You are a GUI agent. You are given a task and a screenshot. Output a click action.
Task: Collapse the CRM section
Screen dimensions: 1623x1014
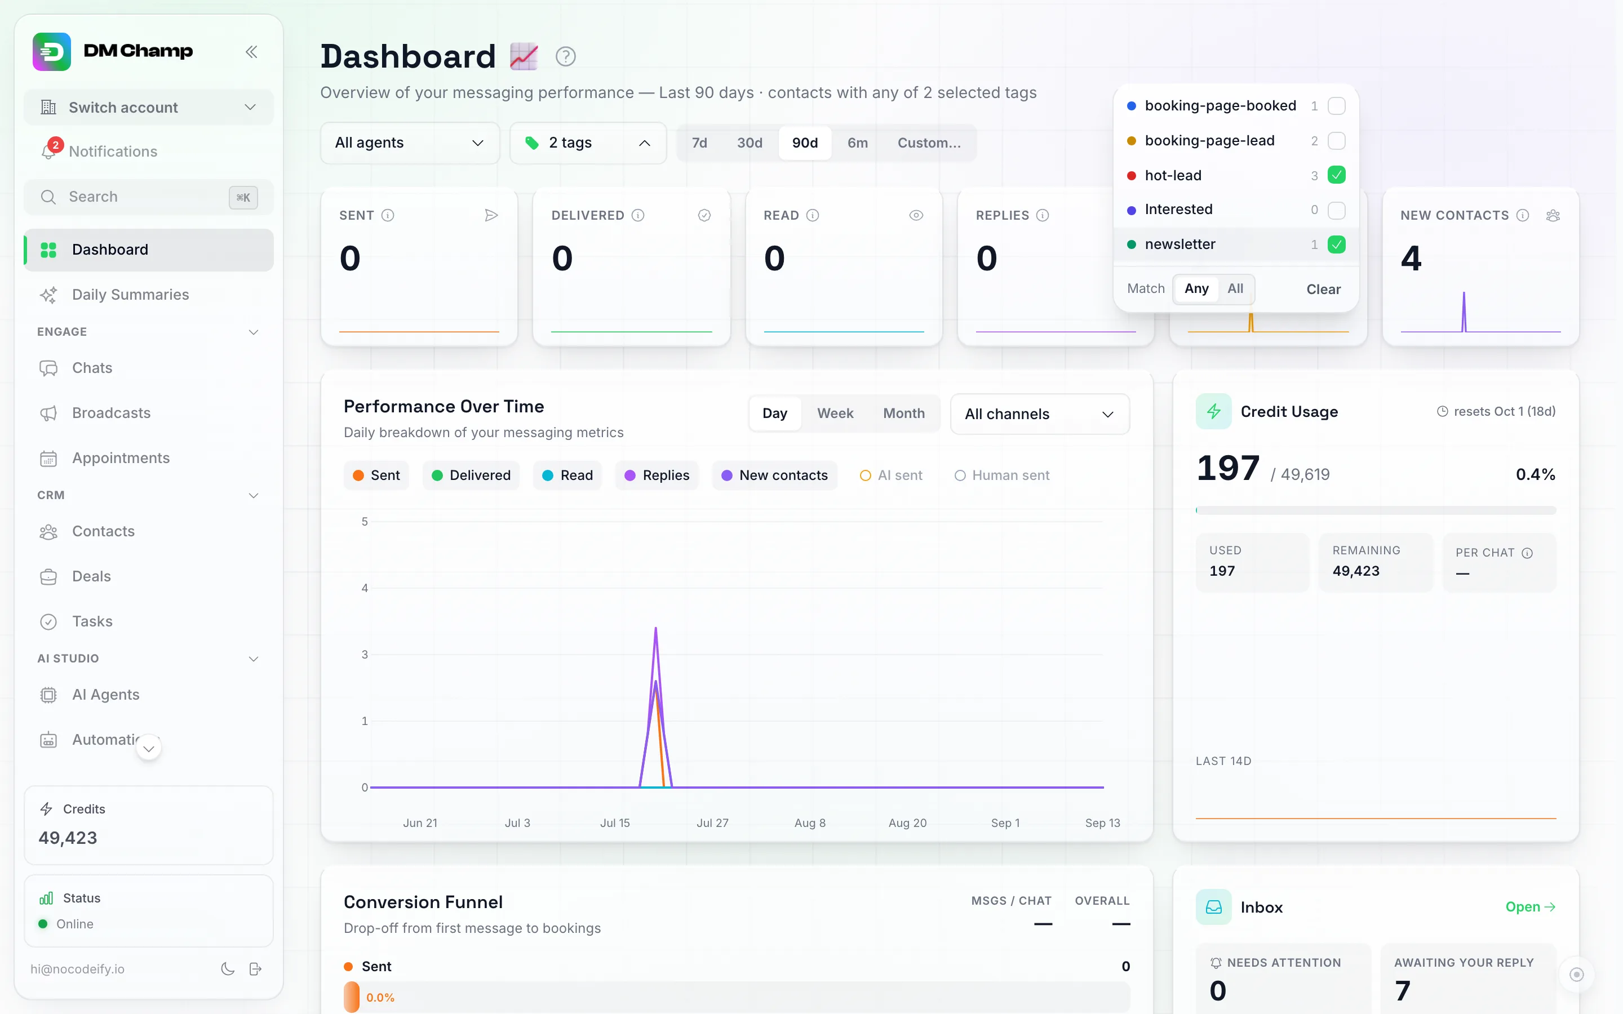coord(254,496)
